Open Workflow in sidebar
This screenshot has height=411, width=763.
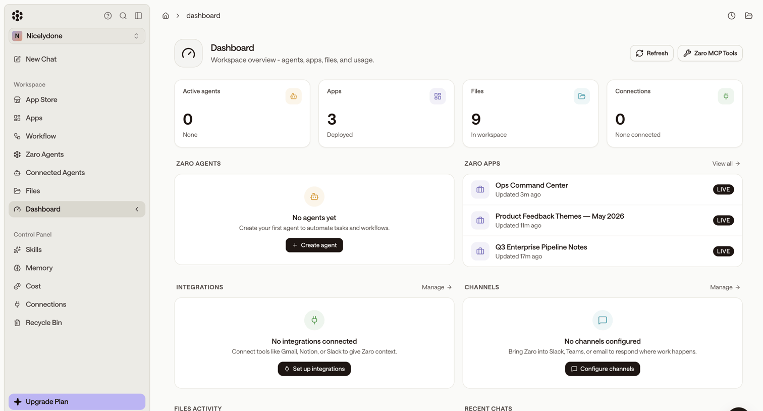pos(77,136)
